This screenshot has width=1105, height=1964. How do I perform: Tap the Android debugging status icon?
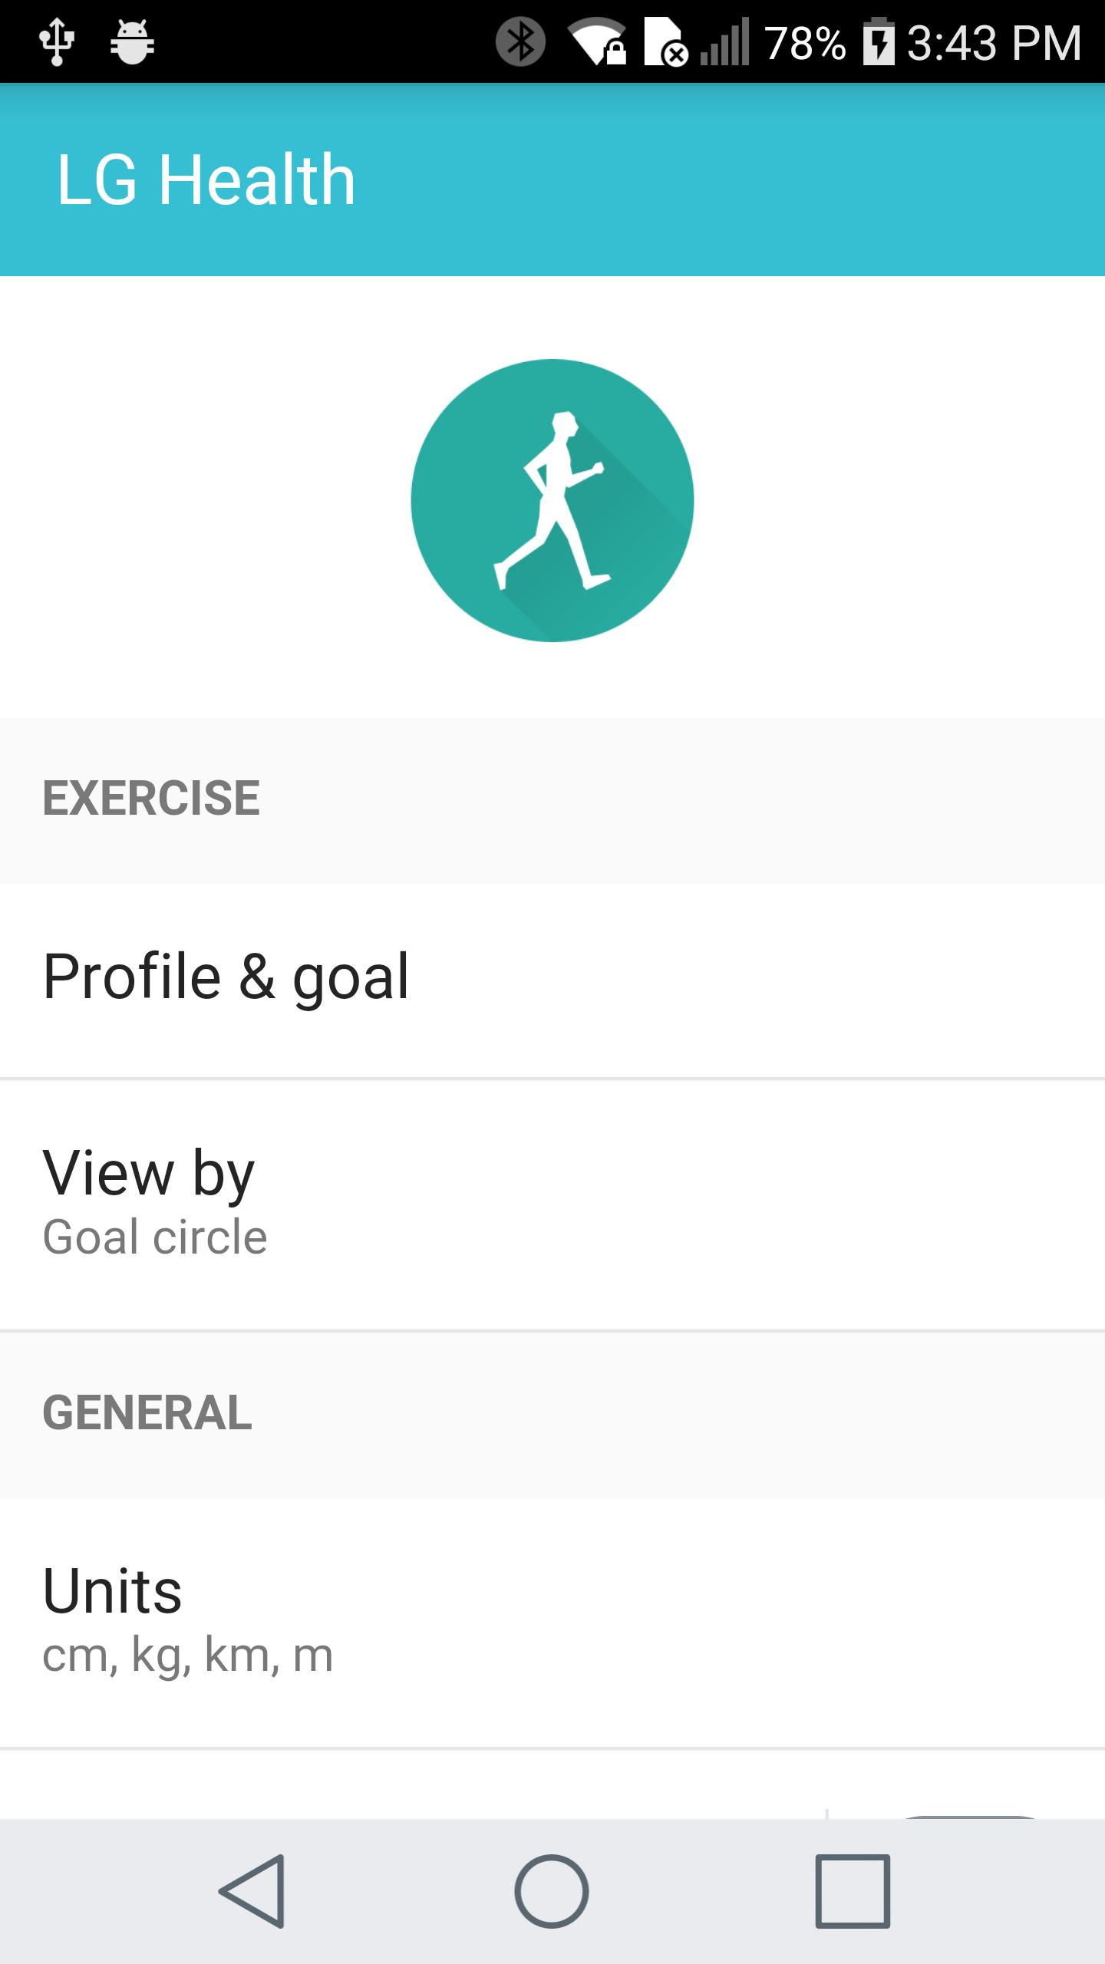[x=132, y=42]
